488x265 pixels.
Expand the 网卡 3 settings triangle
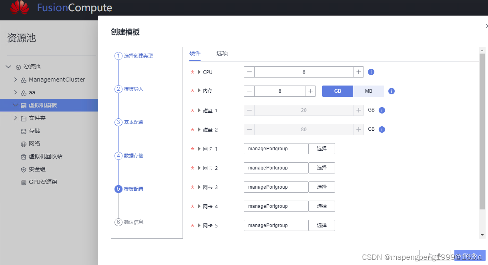click(199, 187)
